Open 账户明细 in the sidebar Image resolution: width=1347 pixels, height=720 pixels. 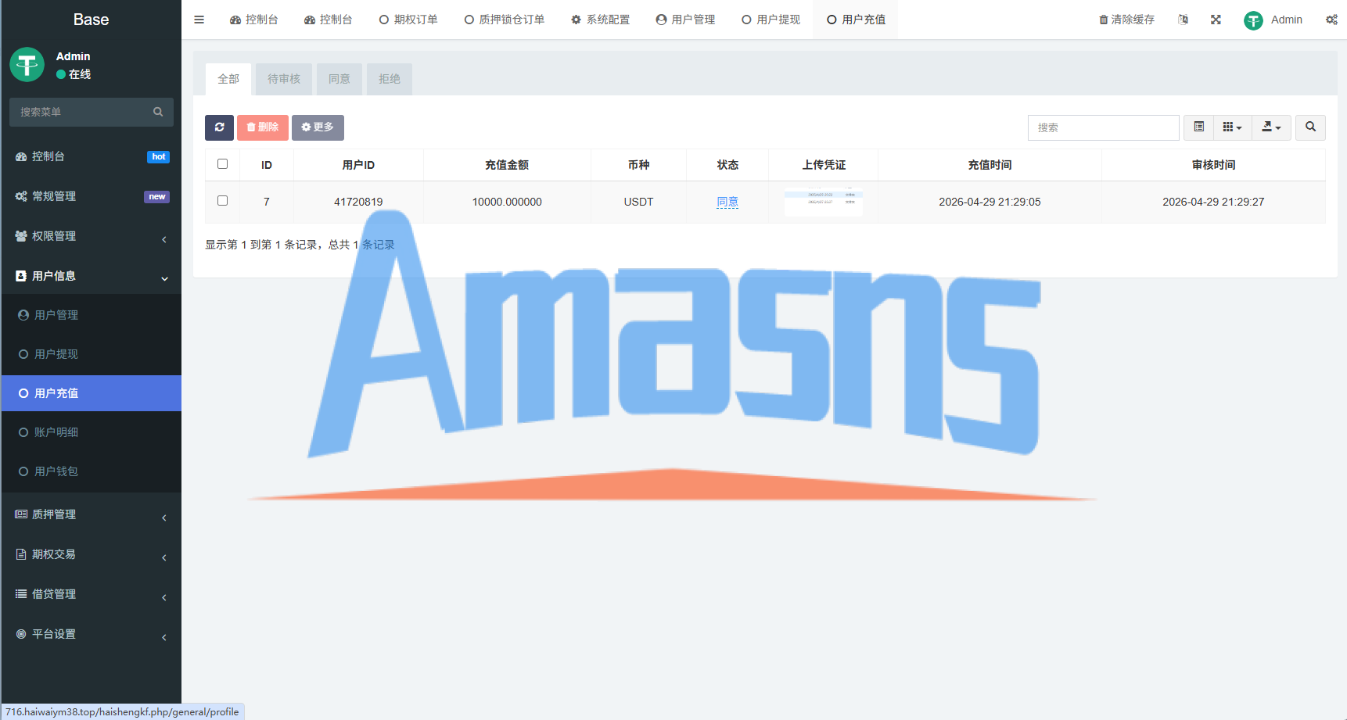[x=92, y=432]
